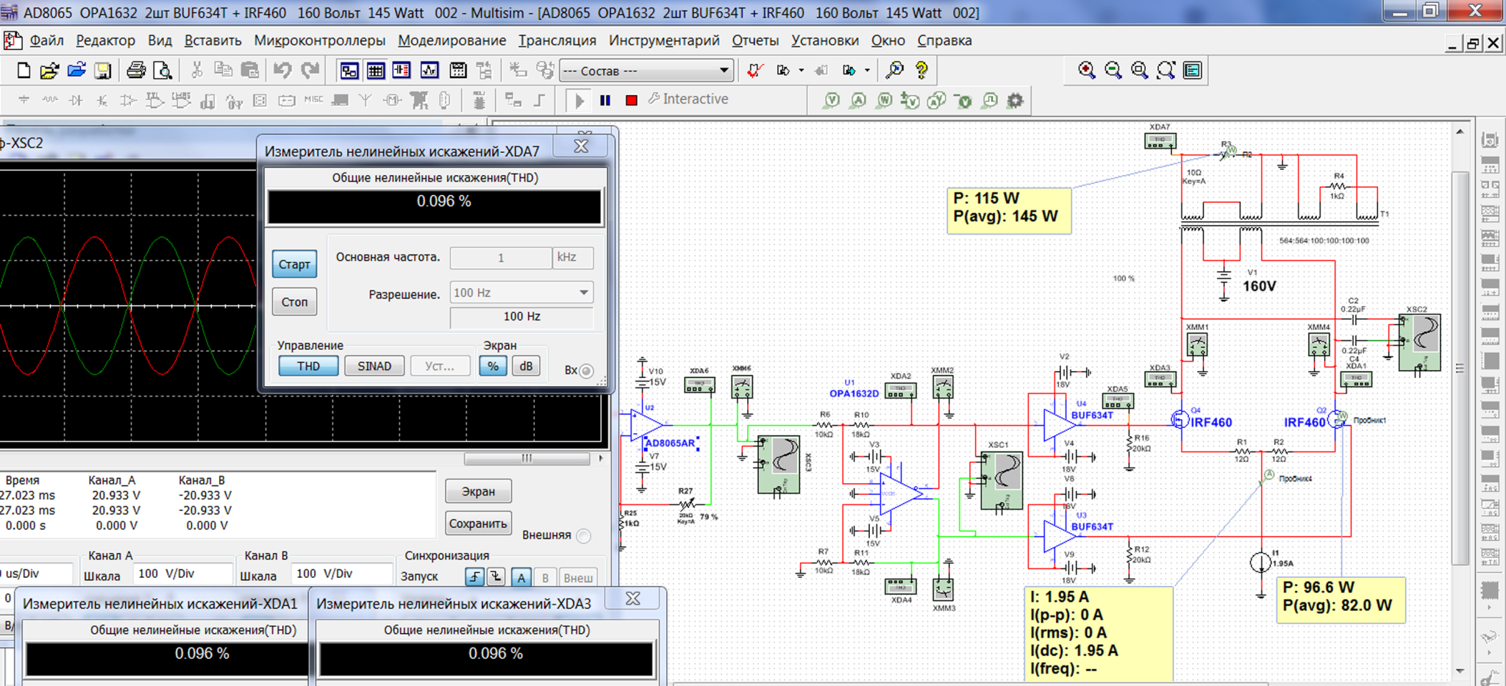This screenshot has width=1506, height=686.
Task: Zoom out with the minus magnifier
Action: click(x=1113, y=71)
